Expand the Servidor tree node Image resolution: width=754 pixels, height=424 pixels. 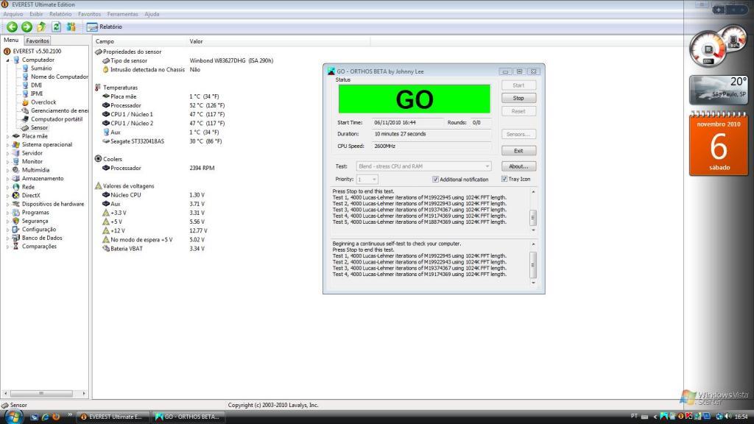click(7, 153)
